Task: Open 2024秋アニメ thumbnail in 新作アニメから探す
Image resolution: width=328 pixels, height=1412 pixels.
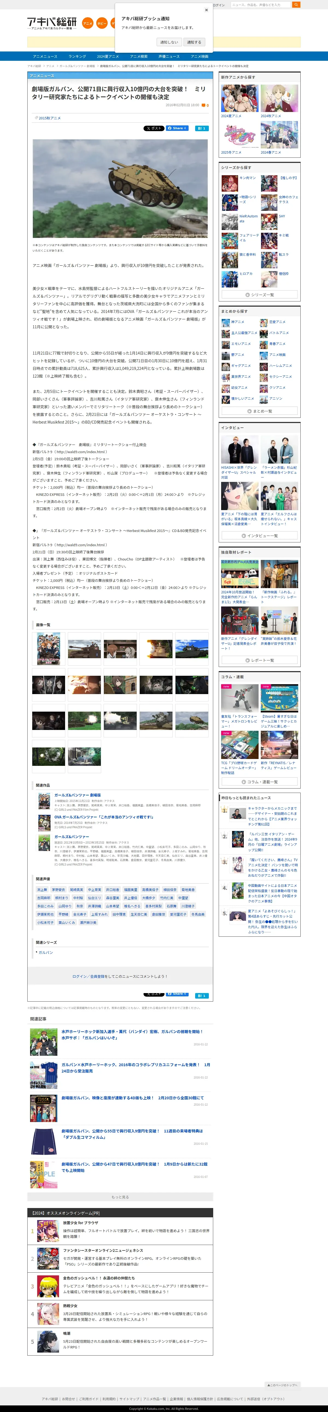Action: (x=279, y=99)
